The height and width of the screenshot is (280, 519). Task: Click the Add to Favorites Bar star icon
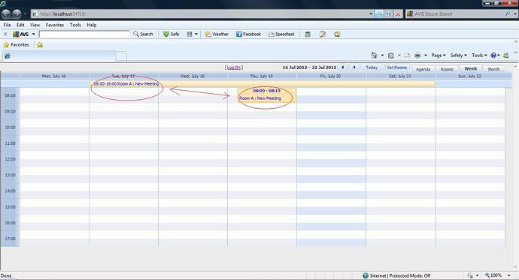point(40,45)
